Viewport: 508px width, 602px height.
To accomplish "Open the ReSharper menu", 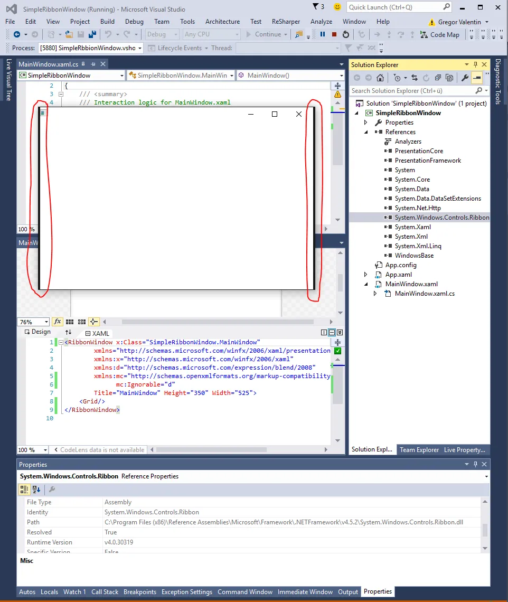I will (286, 22).
